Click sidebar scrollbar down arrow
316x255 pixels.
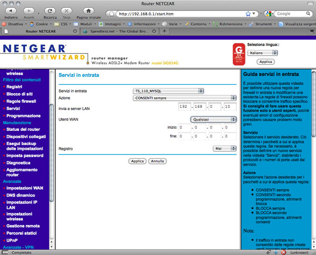coord(52,247)
